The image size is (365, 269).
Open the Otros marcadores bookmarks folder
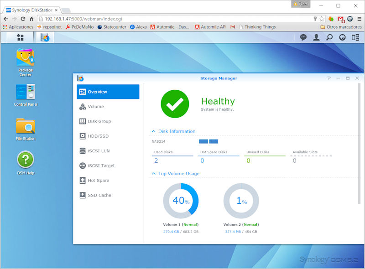pos(341,27)
